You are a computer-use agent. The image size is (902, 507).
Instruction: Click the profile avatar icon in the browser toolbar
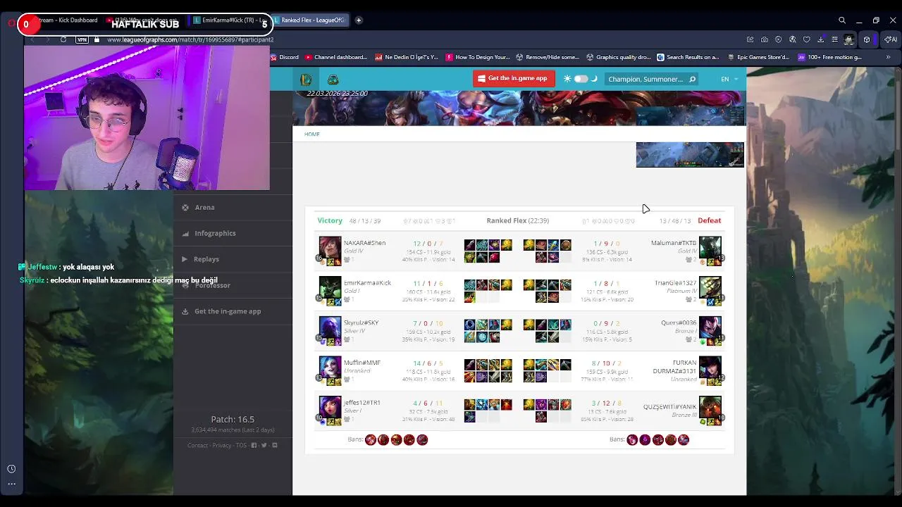coord(849,39)
